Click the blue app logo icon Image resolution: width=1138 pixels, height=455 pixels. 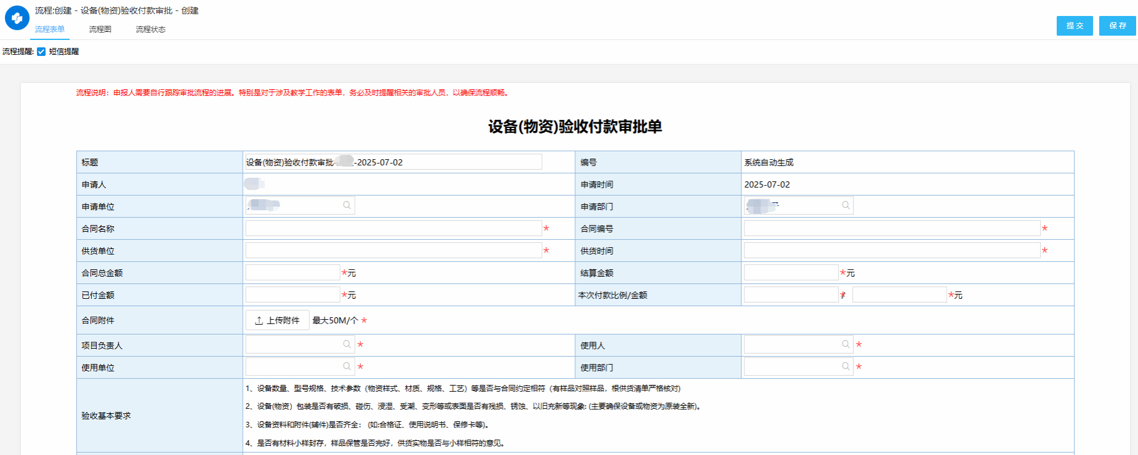coord(17,18)
